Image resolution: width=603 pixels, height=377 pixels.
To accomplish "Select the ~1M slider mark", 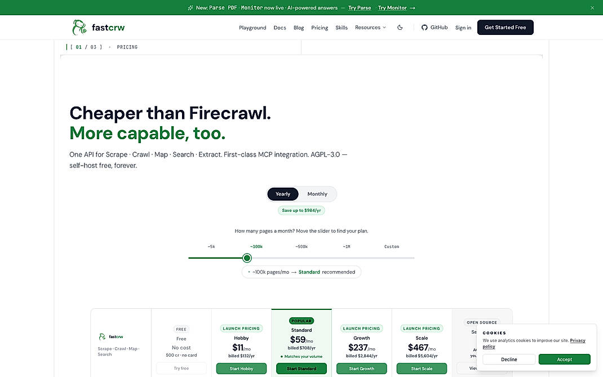I will [347, 247].
